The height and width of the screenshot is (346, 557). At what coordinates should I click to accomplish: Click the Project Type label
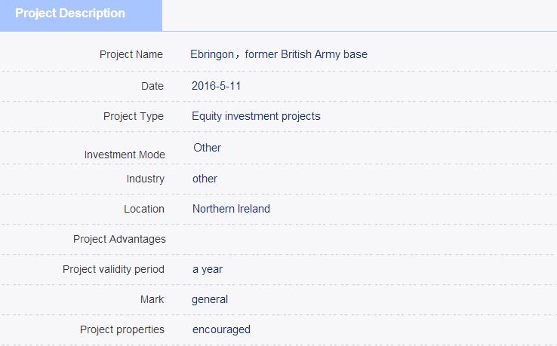(134, 116)
